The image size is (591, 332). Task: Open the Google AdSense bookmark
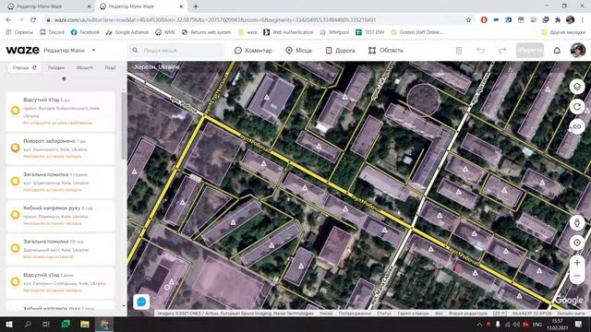coord(127,32)
